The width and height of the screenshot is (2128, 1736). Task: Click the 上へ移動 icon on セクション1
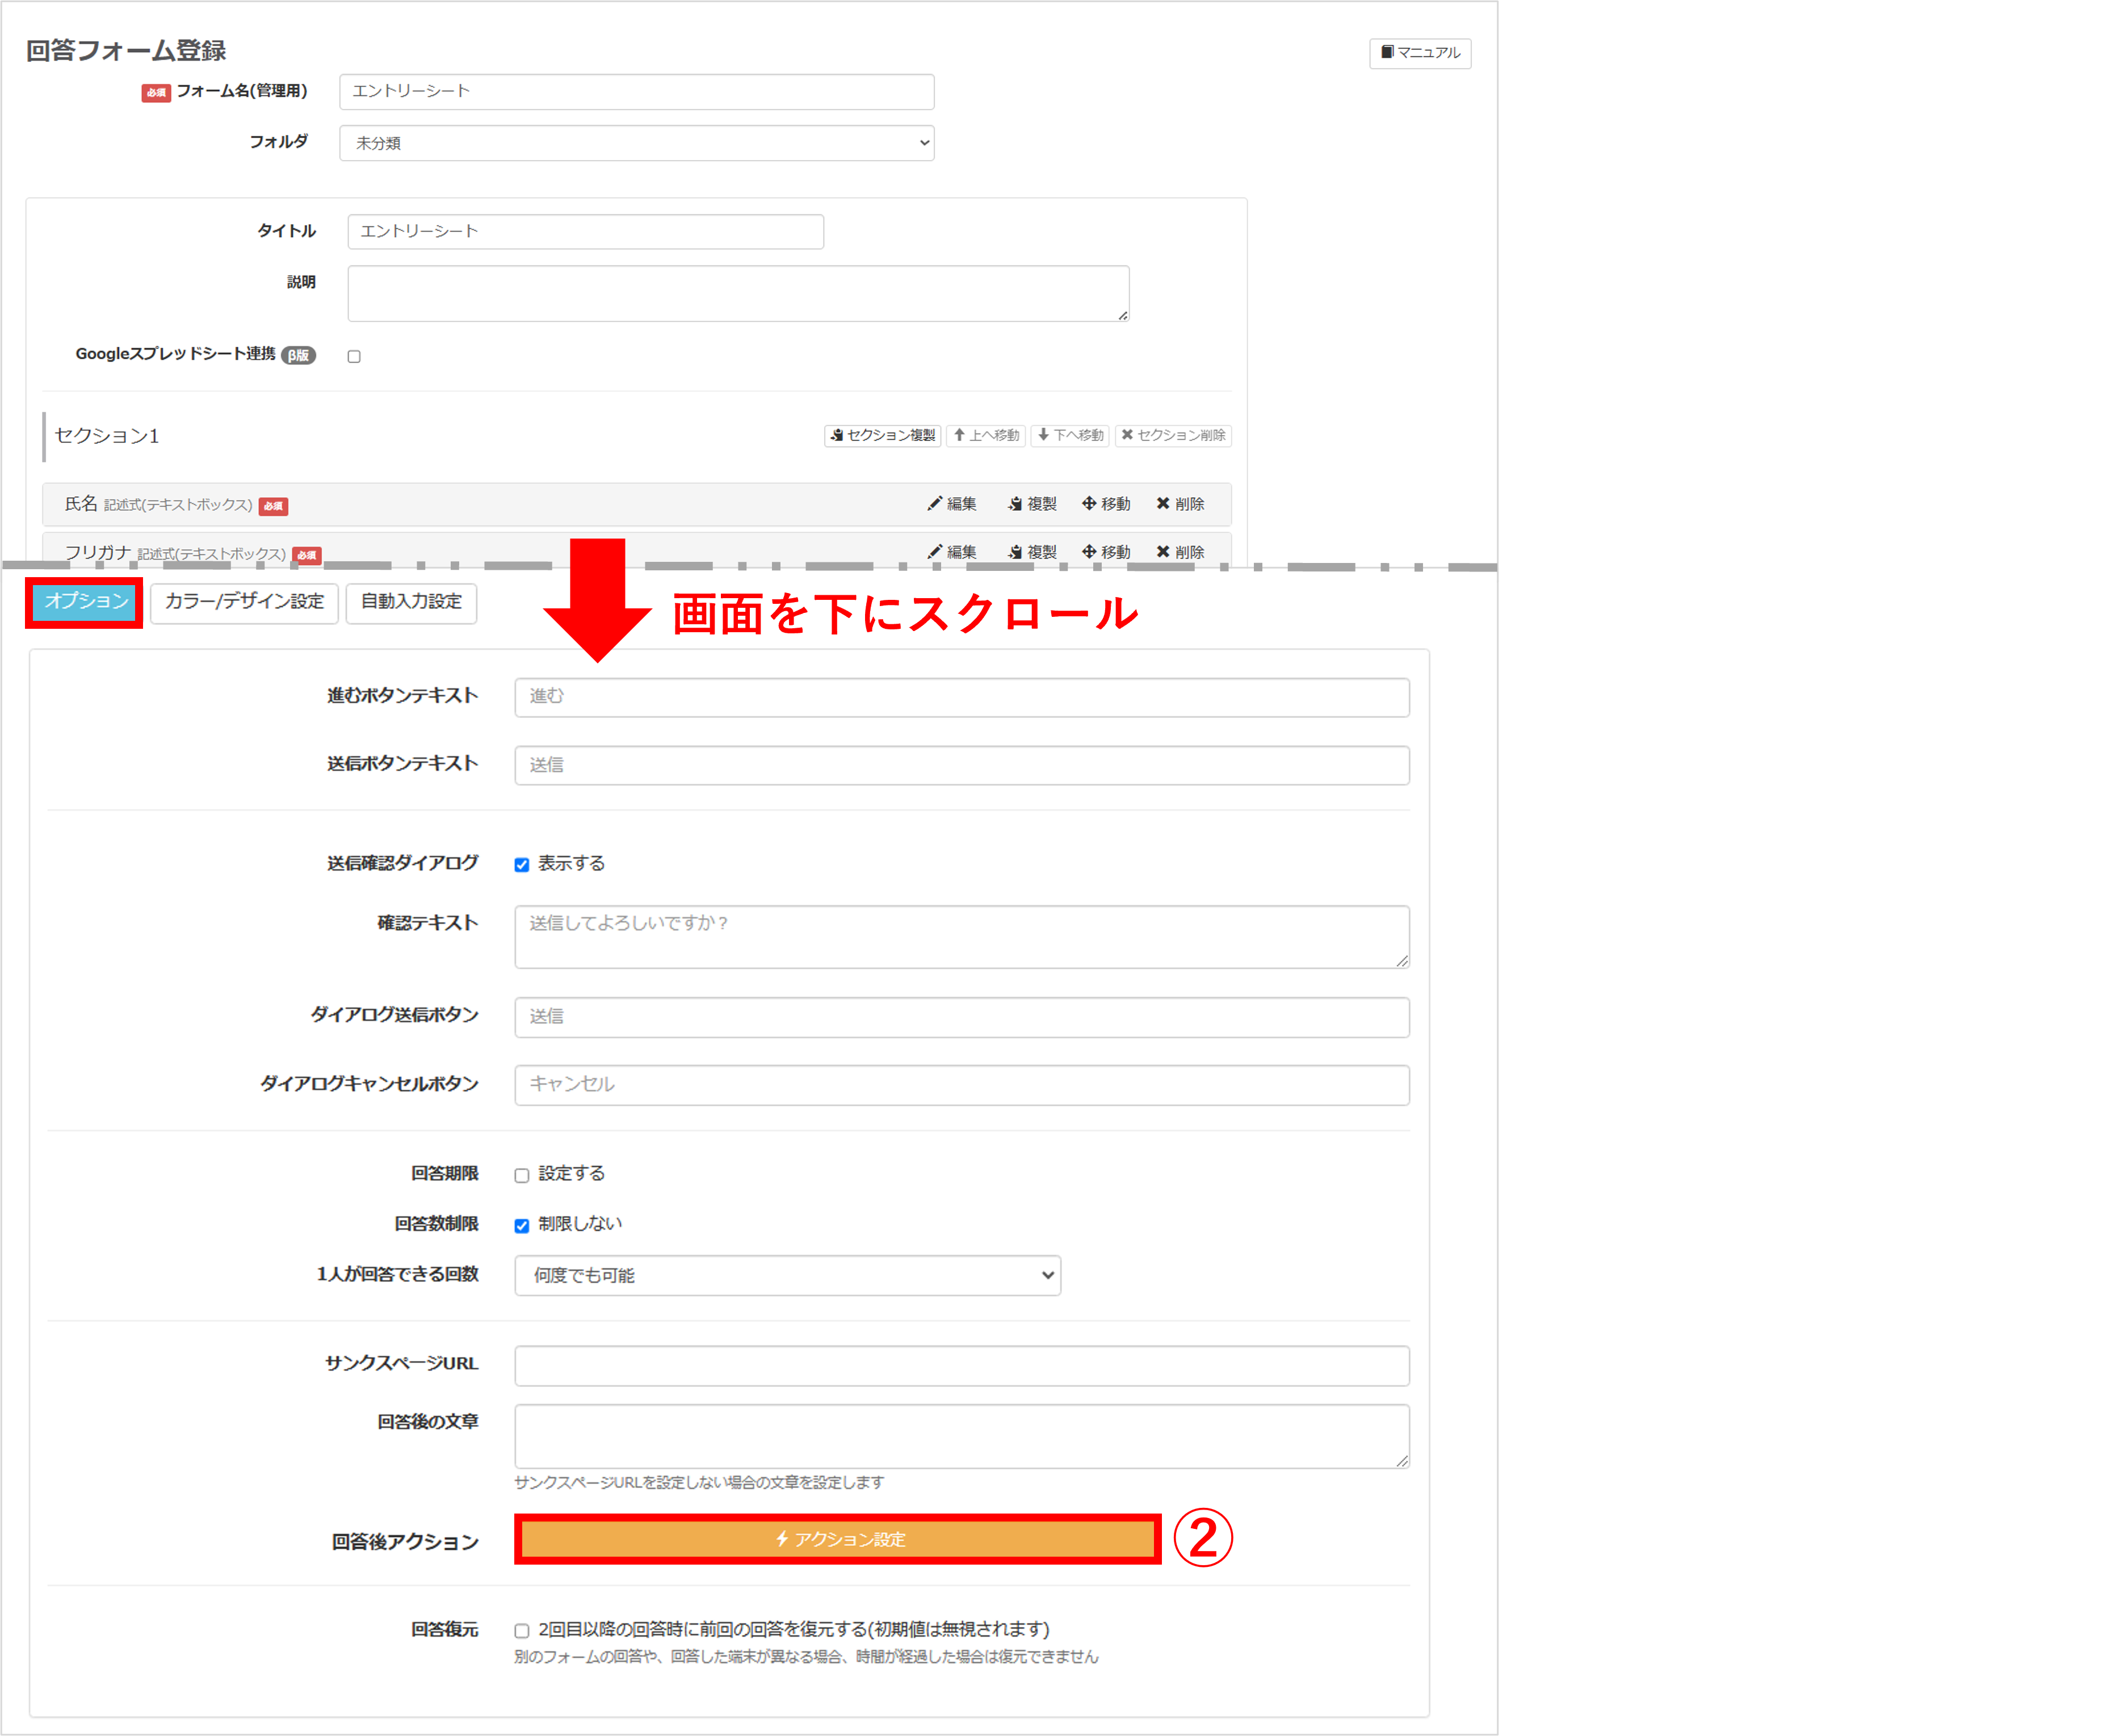tap(985, 435)
